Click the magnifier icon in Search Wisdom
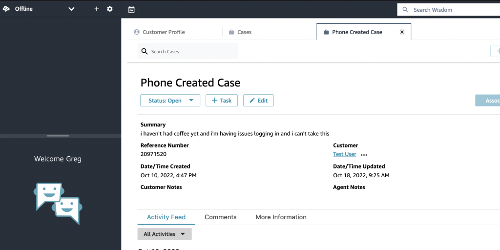The width and height of the screenshot is (500, 250). [405, 10]
